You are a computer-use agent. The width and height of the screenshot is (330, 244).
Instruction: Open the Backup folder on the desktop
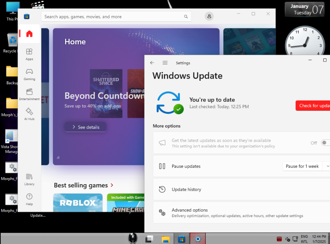click(x=12, y=75)
